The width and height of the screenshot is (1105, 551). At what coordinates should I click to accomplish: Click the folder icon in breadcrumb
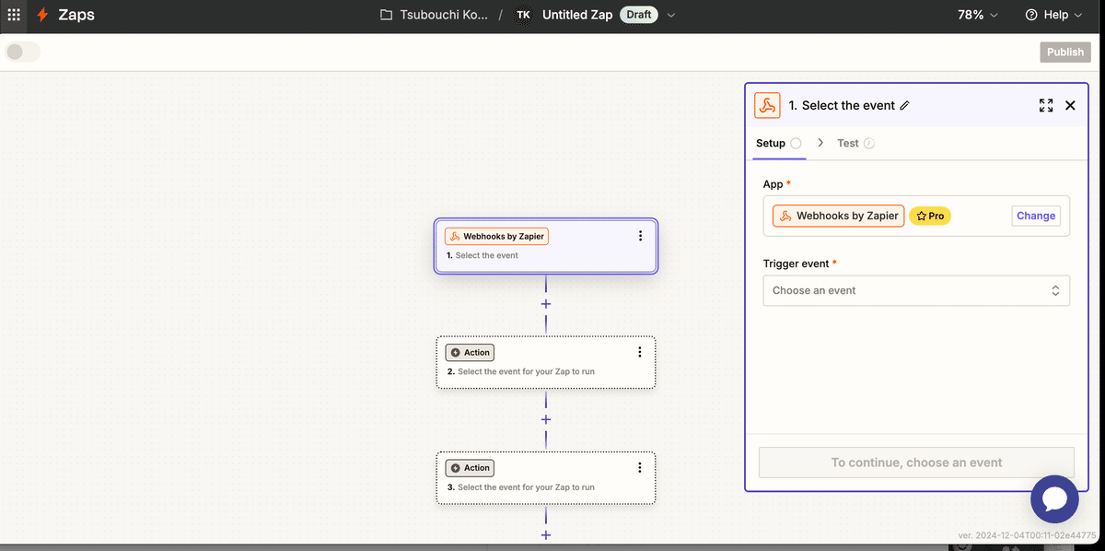click(x=386, y=15)
